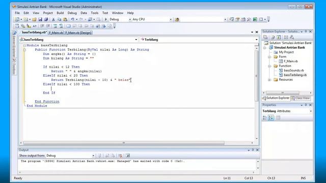Image resolution: width=326 pixels, height=183 pixels.
Task: Click the Open File folder icon
Action: pos(34,19)
